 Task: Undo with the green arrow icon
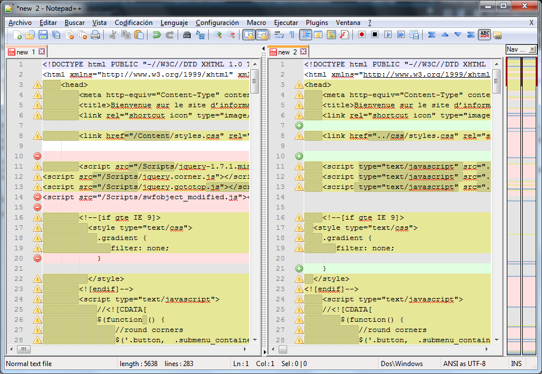[x=156, y=35]
